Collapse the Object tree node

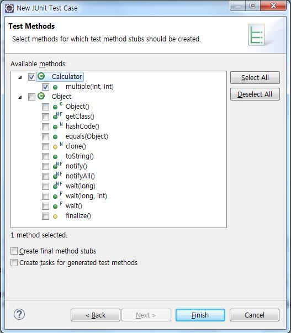[20, 97]
